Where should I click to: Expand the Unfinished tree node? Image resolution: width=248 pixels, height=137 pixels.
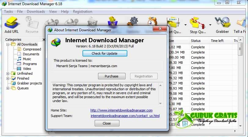tap(8, 74)
